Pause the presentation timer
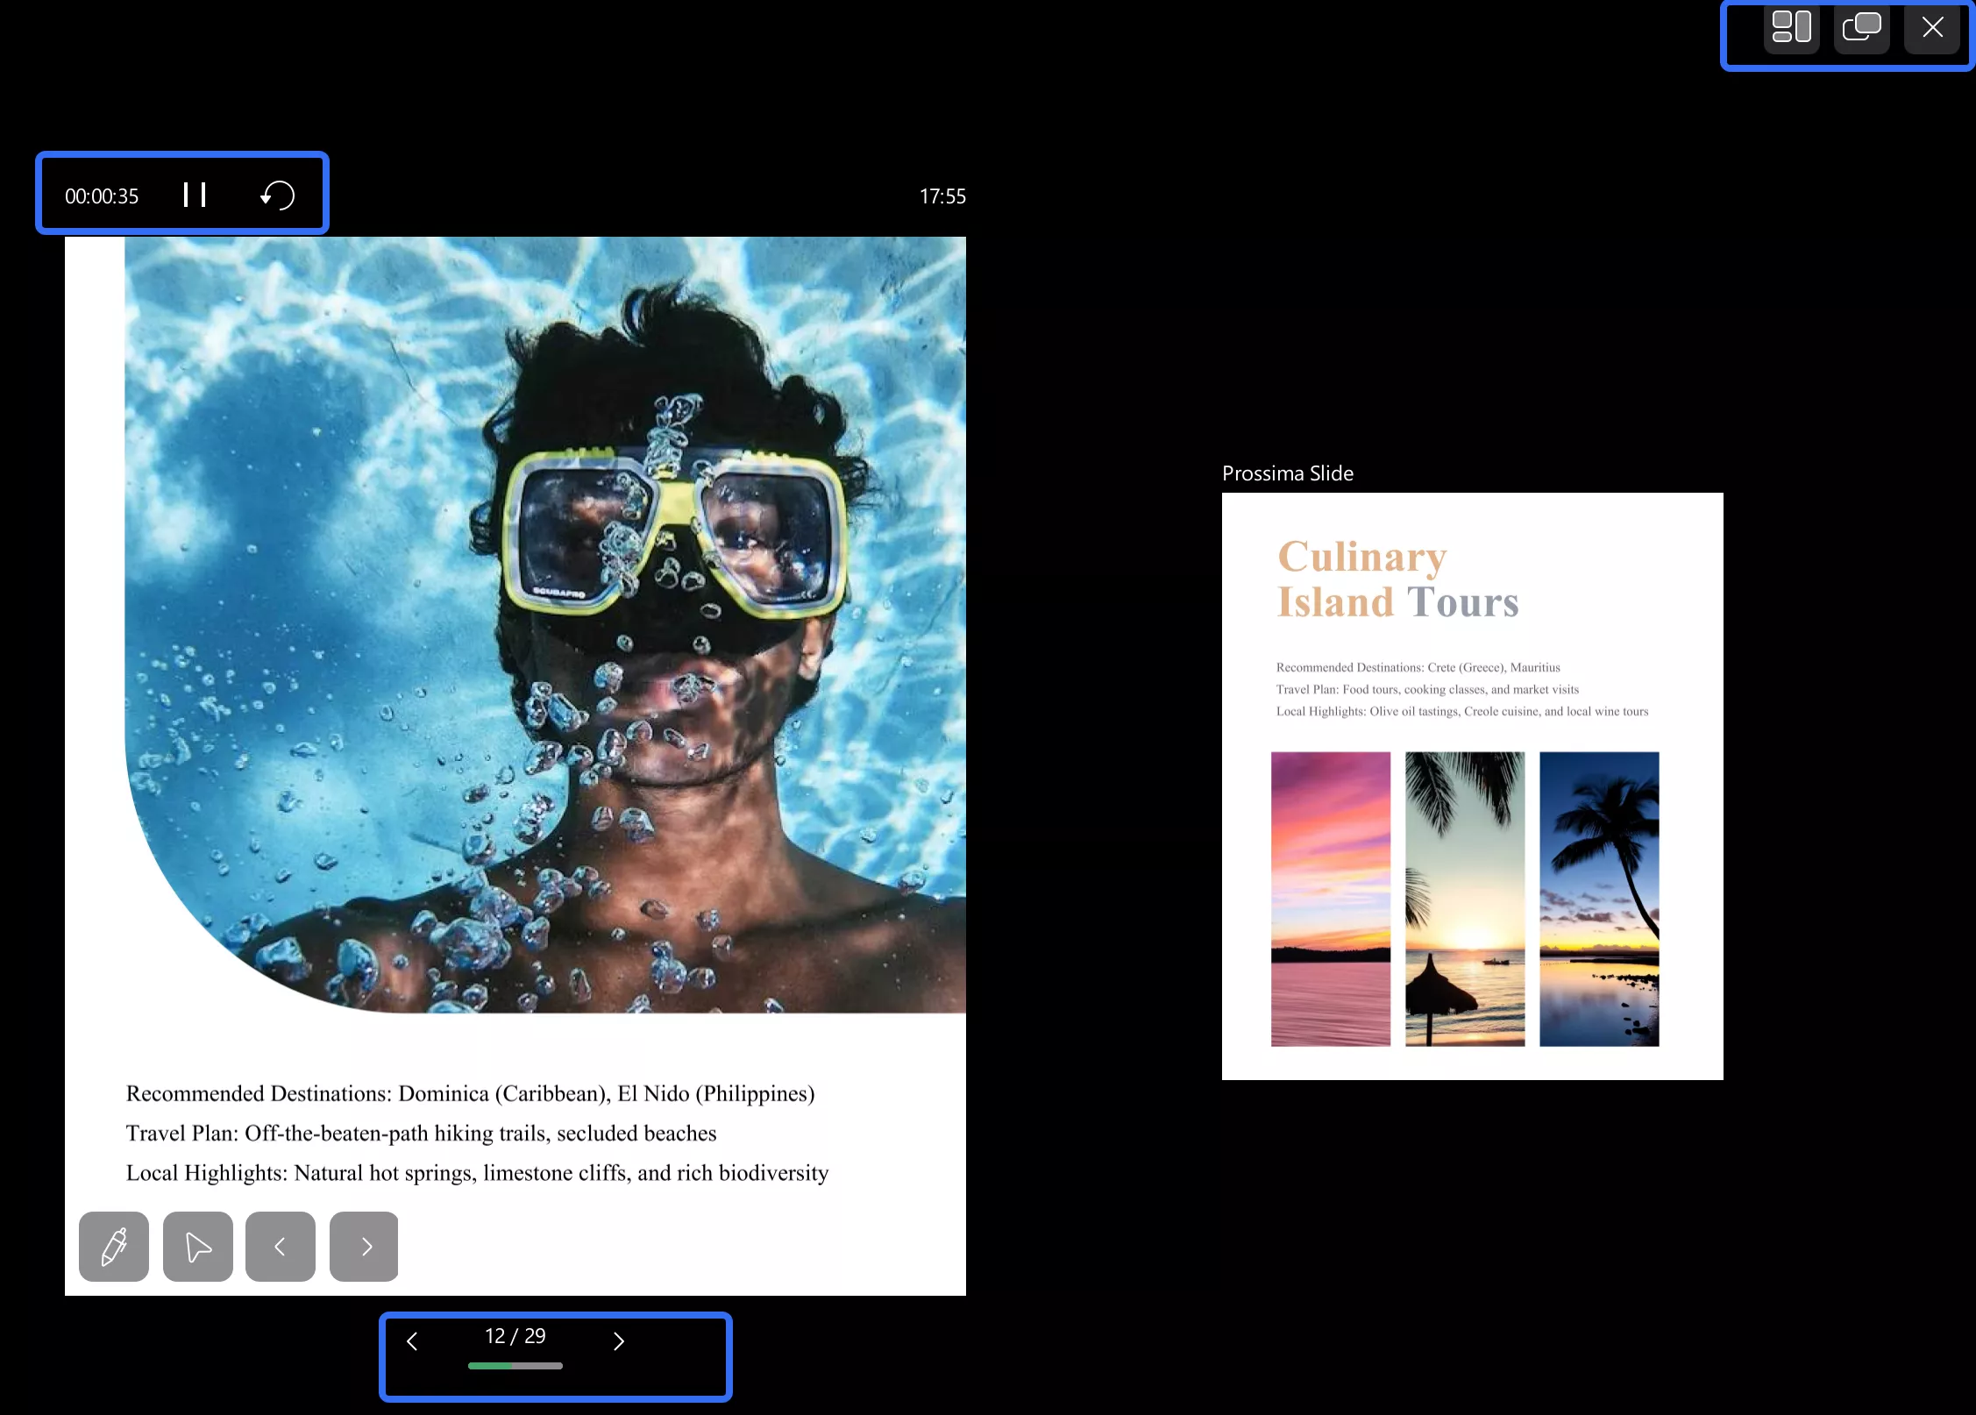The width and height of the screenshot is (1976, 1415). coord(195,195)
